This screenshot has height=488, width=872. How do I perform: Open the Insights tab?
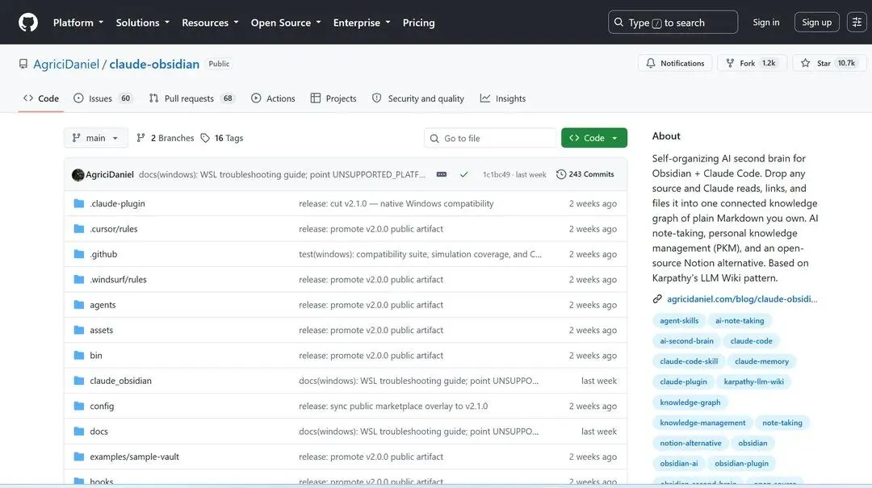tap(503, 98)
